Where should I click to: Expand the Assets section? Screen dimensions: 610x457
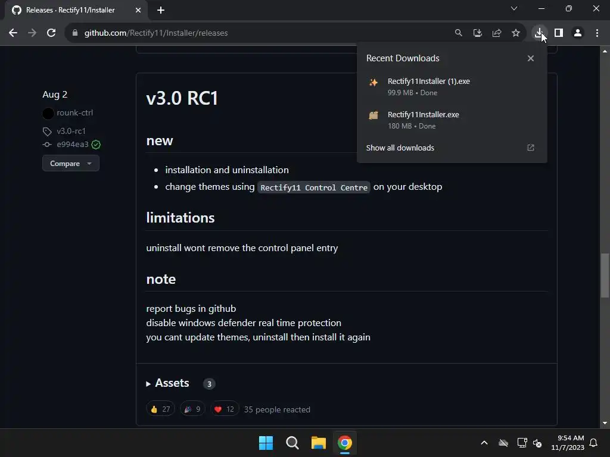[x=167, y=383]
